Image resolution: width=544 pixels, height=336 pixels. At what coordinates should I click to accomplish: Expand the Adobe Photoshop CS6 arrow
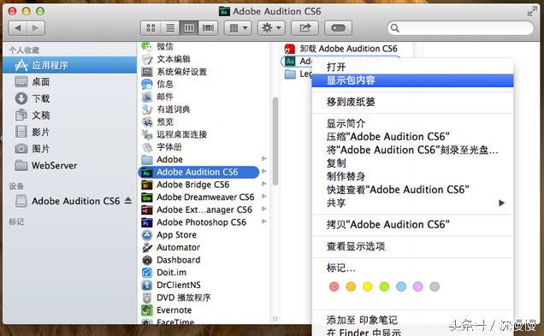[x=264, y=221]
